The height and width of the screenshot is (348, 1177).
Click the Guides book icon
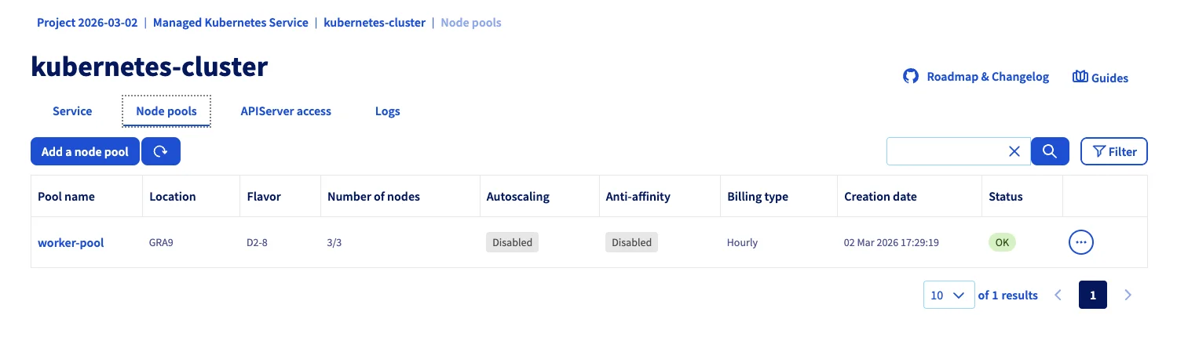(x=1080, y=77)
